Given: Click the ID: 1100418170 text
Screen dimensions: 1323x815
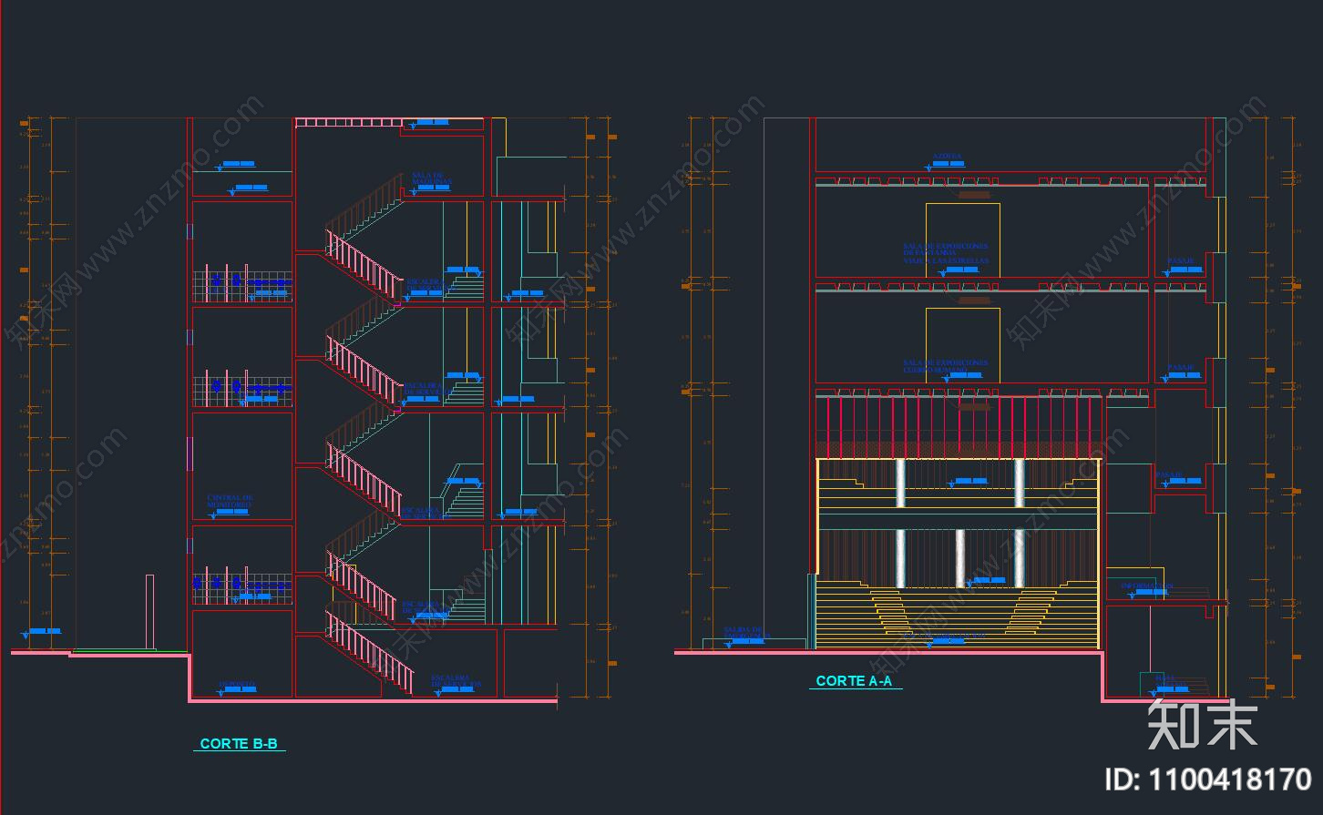Looking at the screenshot, I should click(1207, 779).
